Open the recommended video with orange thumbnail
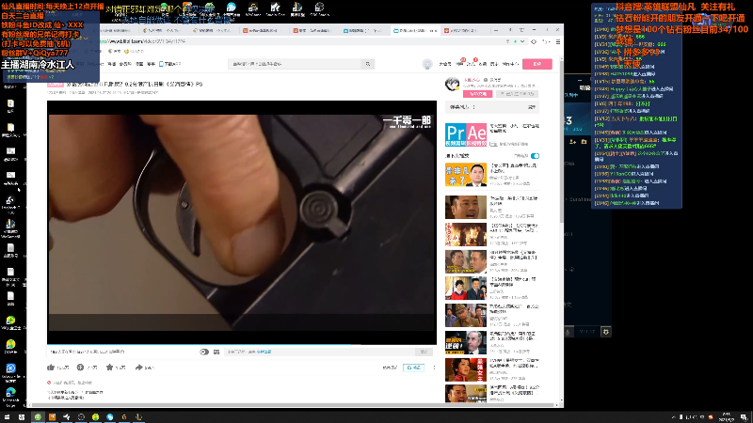This screenshot has width=753, height=423. point(466,175)
